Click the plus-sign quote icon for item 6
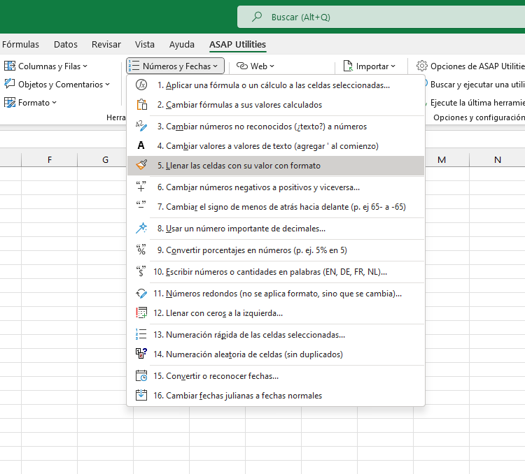The image size is (525, 474). click(x=141, y=187)
